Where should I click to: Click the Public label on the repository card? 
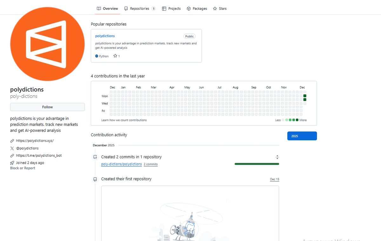[190, 36]
